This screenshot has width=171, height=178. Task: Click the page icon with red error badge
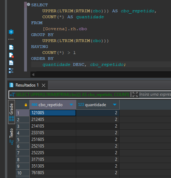click(11, 55)
